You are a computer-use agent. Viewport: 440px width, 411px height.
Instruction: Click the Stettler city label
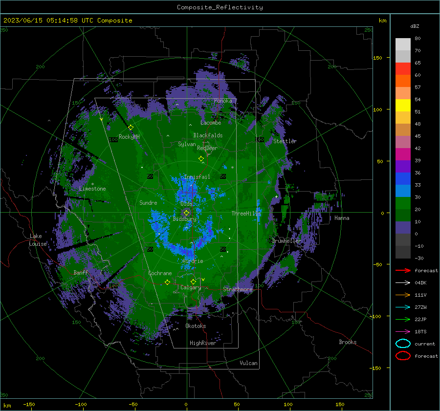pos(285,141)
